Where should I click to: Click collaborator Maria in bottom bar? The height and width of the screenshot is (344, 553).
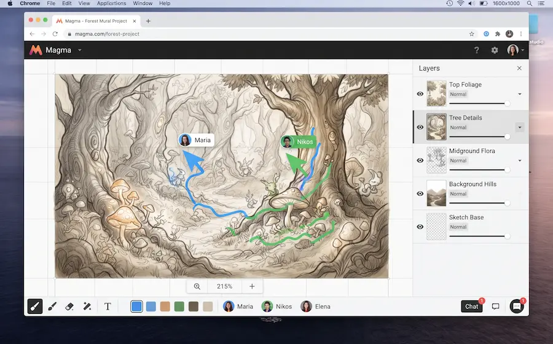[238, 307]
